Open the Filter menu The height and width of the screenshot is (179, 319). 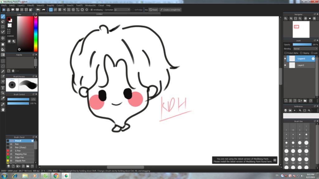(x=31, y=6)
